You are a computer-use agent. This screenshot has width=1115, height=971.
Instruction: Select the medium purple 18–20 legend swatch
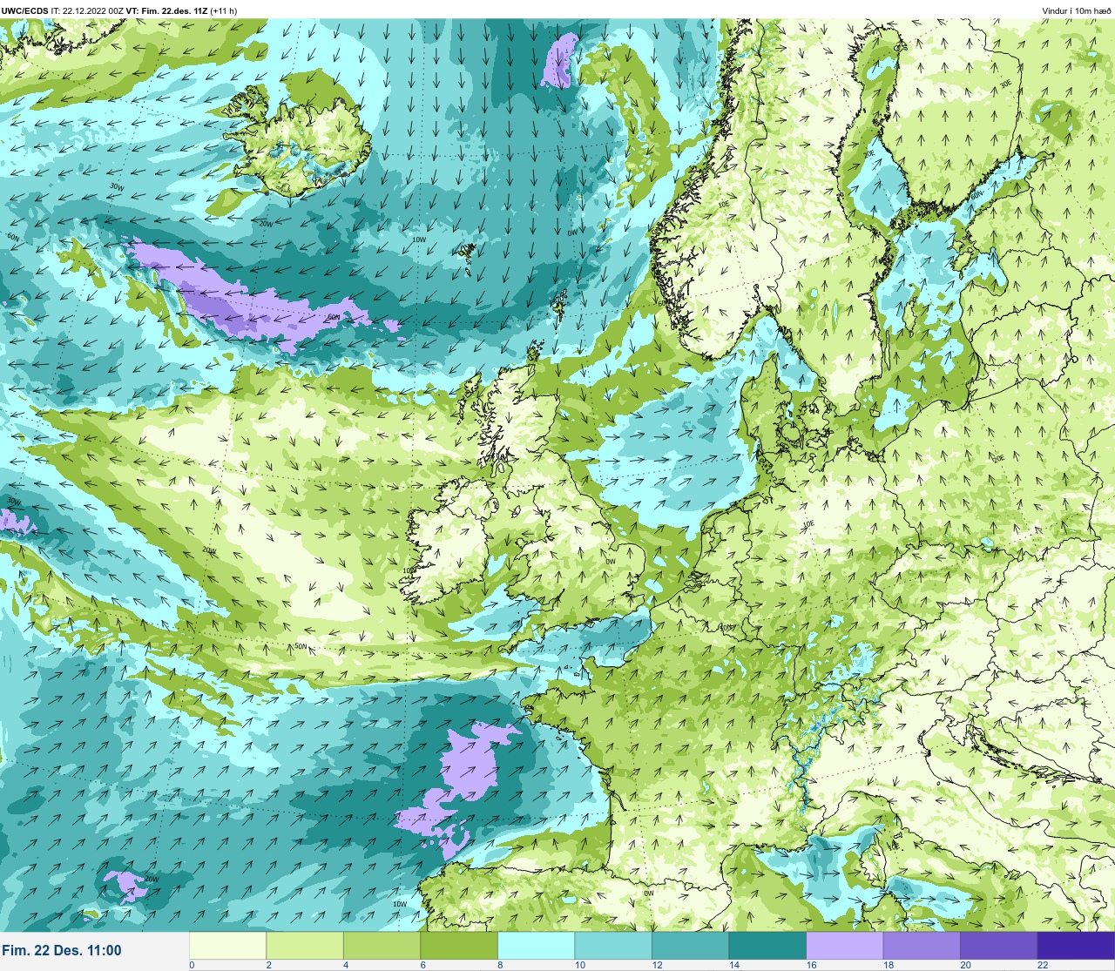[x=922, y=946]
